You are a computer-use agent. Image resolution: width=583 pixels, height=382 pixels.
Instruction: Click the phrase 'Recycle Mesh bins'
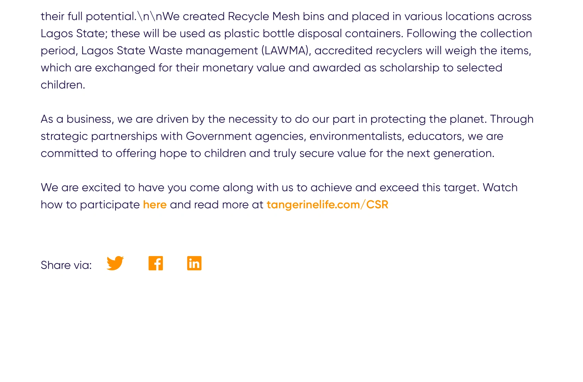pyautogui.click(x=276, y=16)
